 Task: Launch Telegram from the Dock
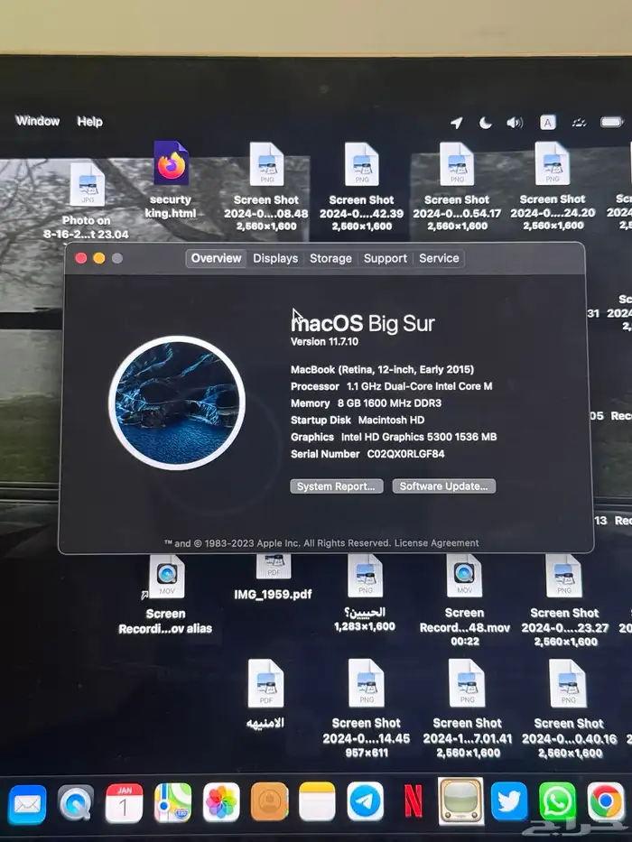click(365, 801)
